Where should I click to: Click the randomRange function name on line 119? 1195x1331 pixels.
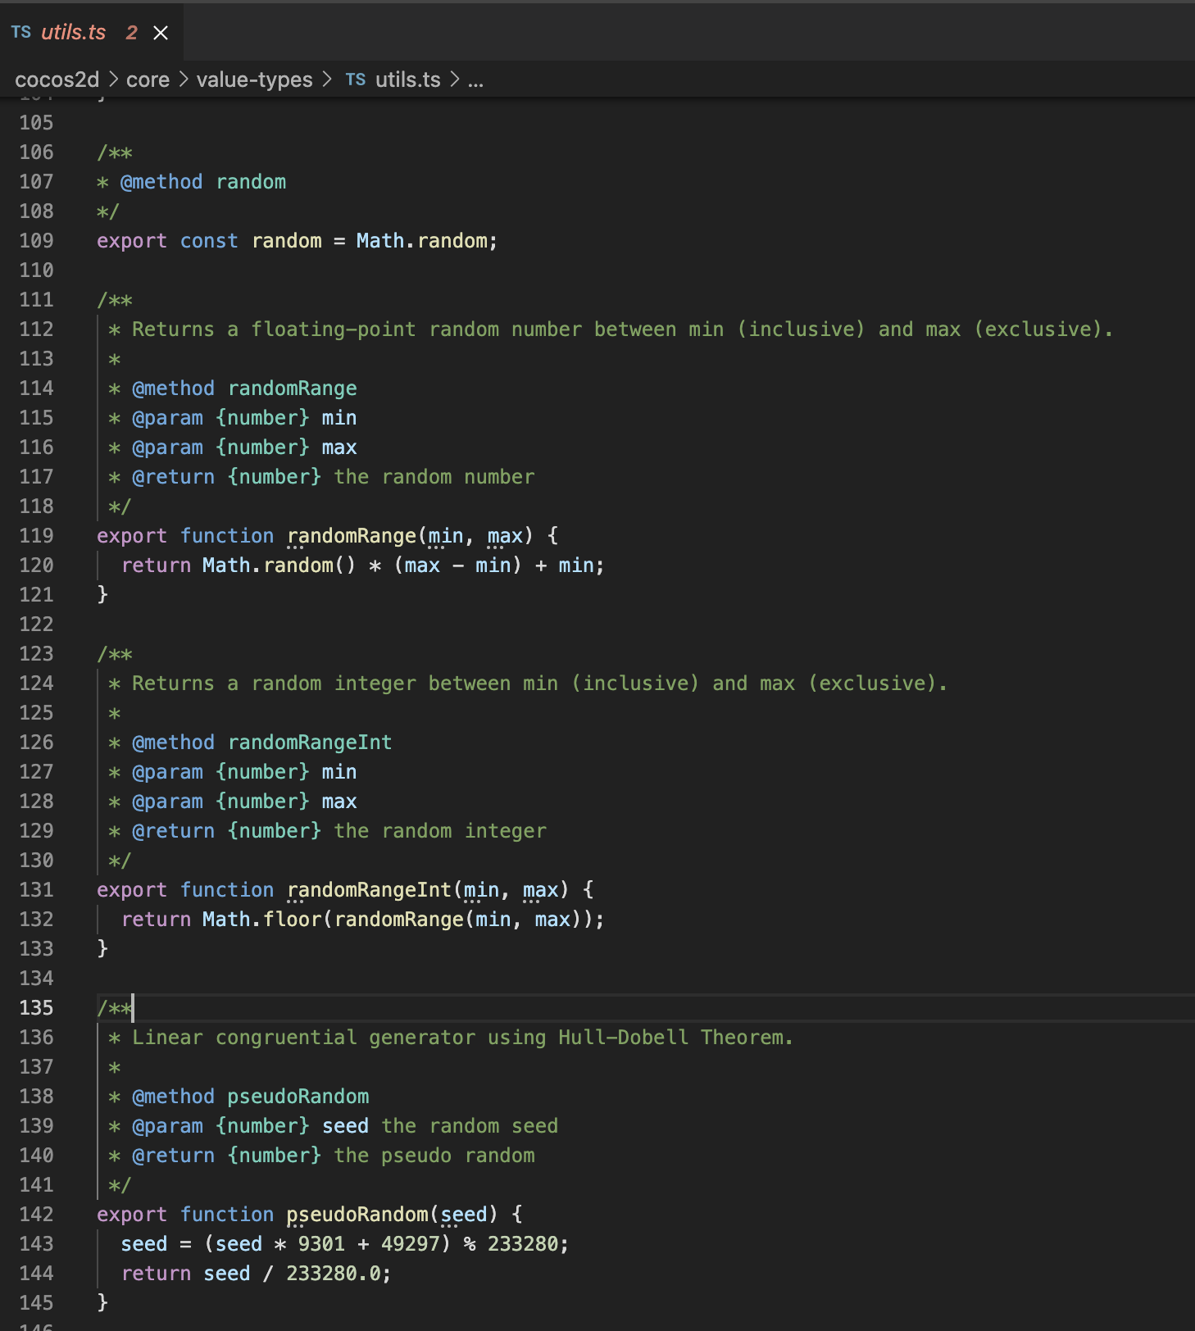point(352,536)
